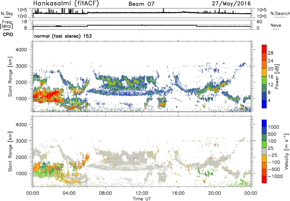Click the frequency step-up point near 06:00 UT
290x201 pixels.
(88, 25)
